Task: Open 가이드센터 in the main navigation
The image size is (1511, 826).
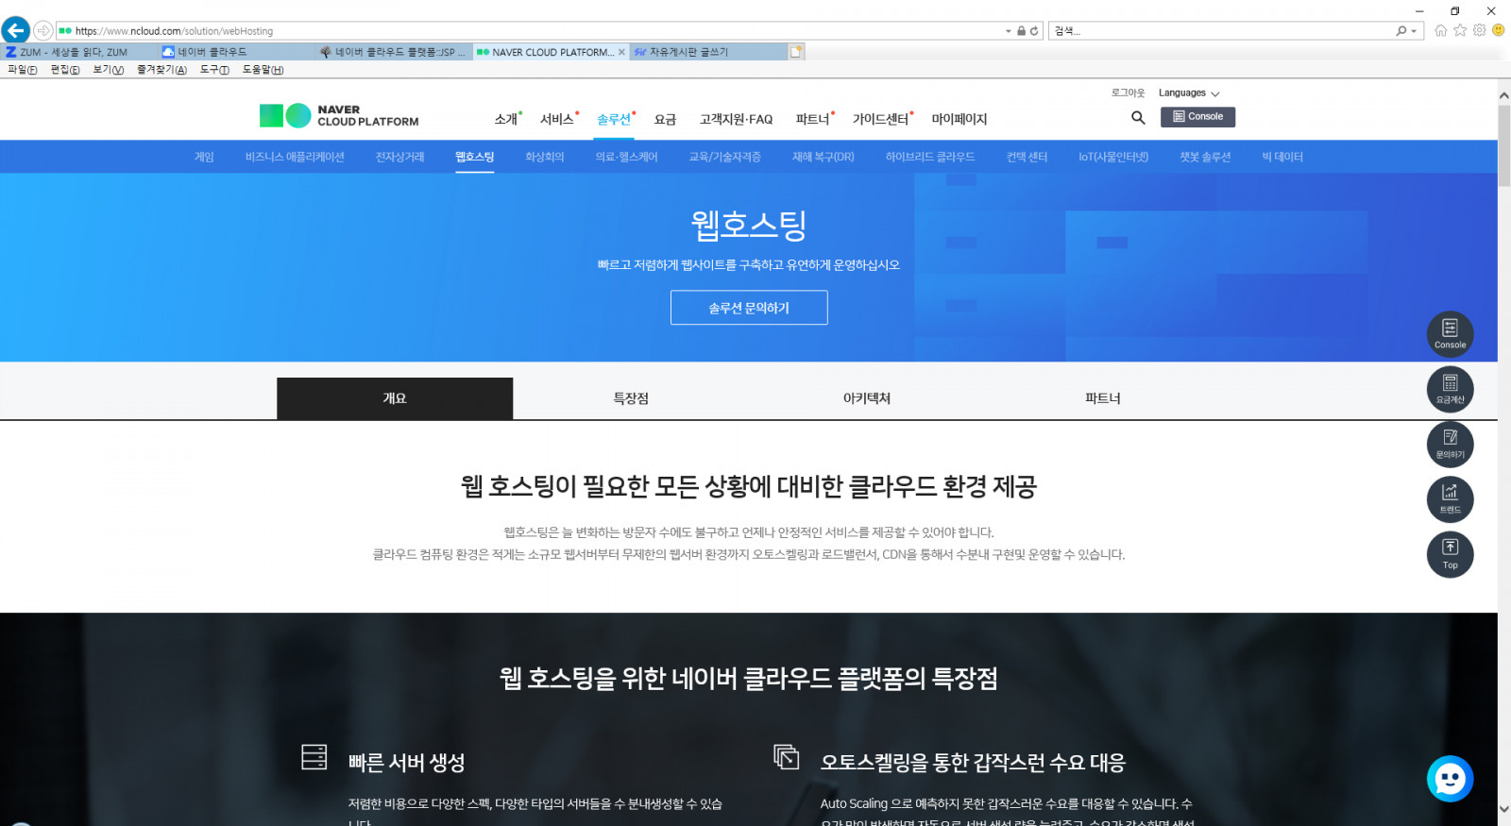Action: [x=880, y=119]
